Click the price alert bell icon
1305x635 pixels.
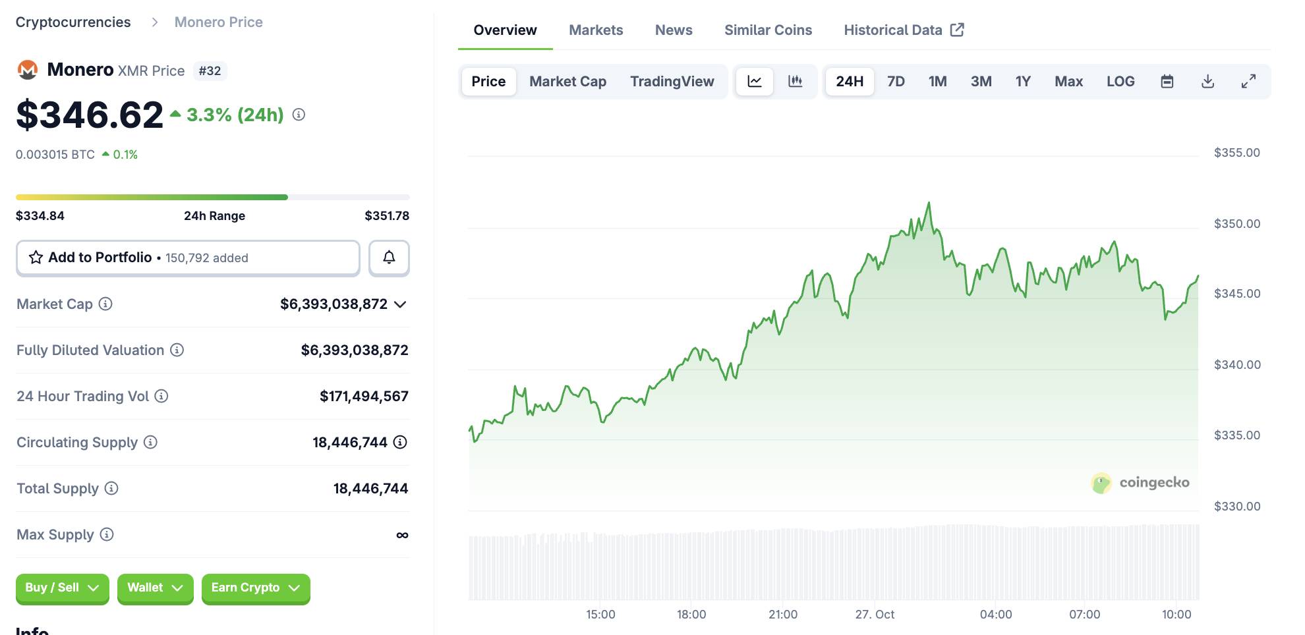(x=389, y=258)
